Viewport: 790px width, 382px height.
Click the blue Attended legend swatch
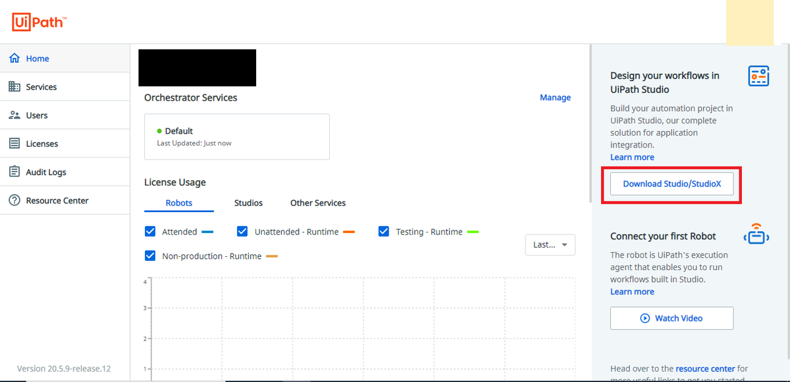pyautogui.click(x=207, y=232)
